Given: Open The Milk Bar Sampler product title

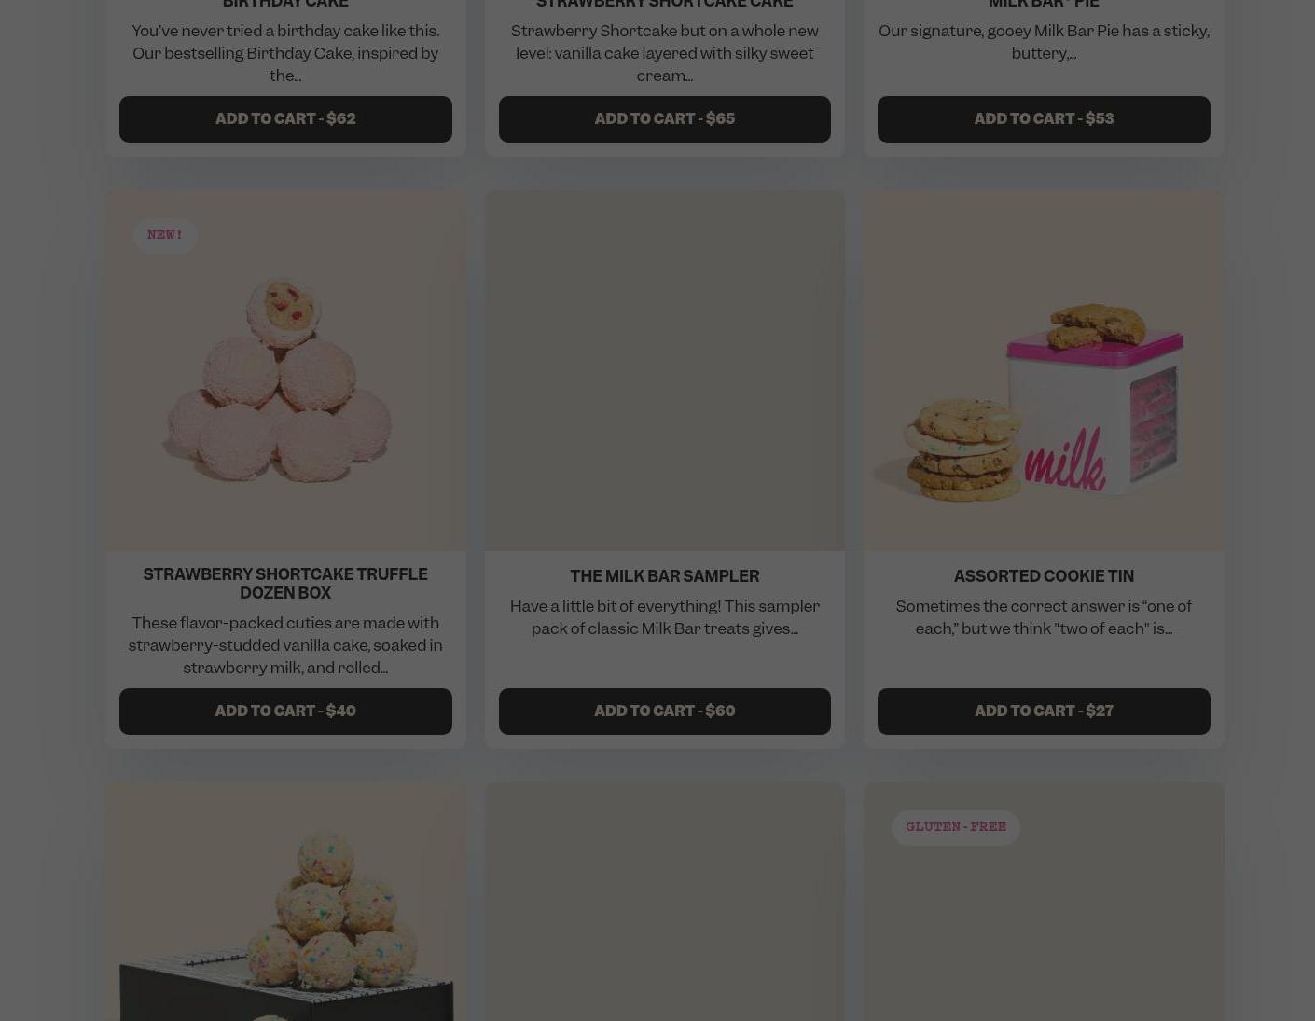Looking at the screenshot, I should pyautogui.click(x=665, y=576).
